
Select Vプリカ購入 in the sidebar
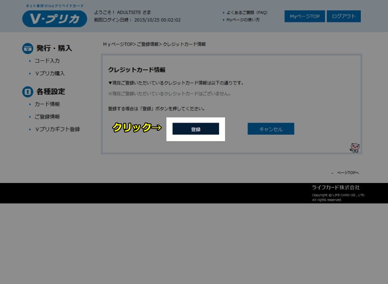50,73
